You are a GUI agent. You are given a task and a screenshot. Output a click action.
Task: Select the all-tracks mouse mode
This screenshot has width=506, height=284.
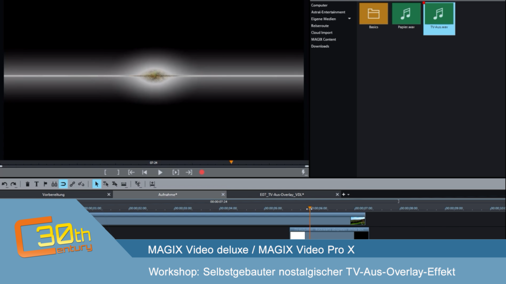click(x=115, y=184)
